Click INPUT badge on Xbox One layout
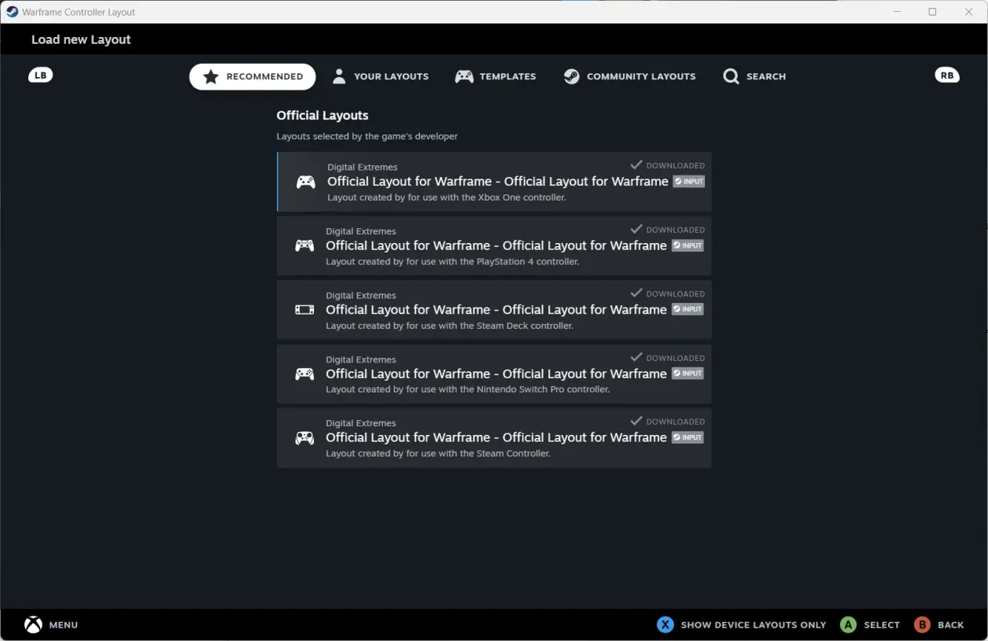Viewport: 988px width, 641px height. pos(688,182)
